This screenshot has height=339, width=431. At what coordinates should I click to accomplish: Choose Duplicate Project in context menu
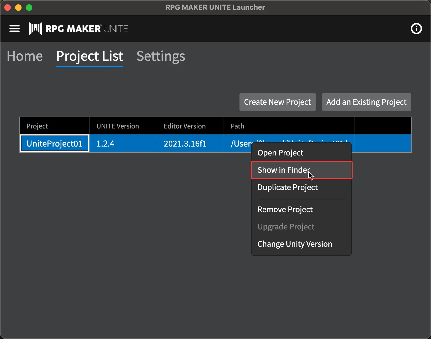point(287,187)
